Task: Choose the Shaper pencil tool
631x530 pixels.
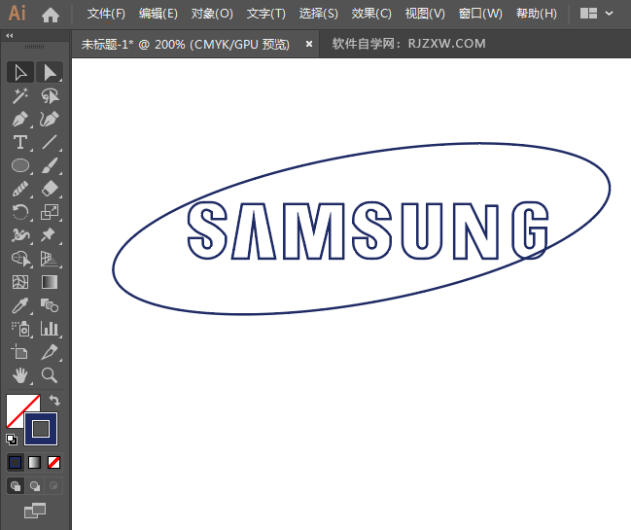Action: point(20,189)
